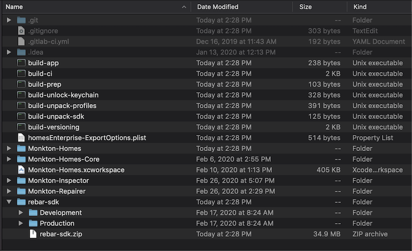Click the rebar-sdk.zip archive icon
The image size is (412, 251).
pos(33,234)
